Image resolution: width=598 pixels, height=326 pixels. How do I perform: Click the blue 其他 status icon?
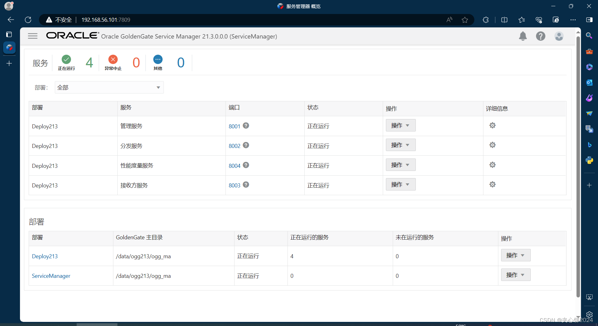(x=158, y=59)
